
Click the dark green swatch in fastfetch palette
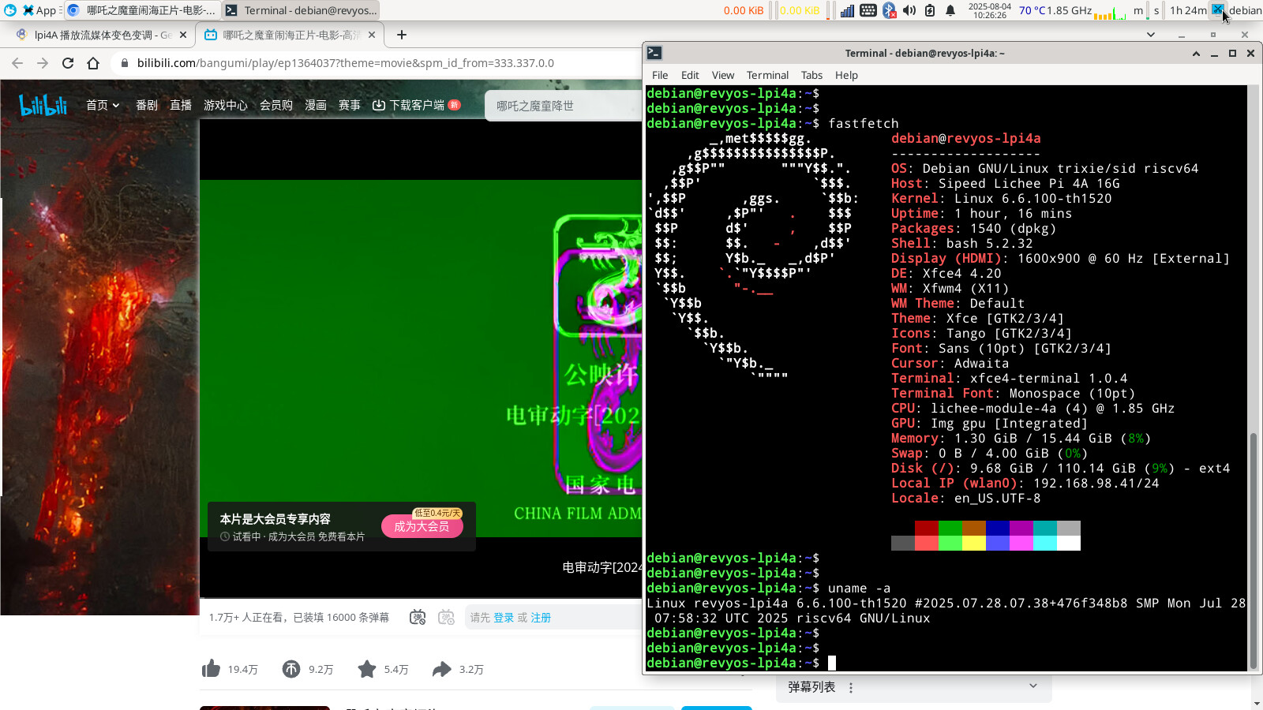point(950,528)
